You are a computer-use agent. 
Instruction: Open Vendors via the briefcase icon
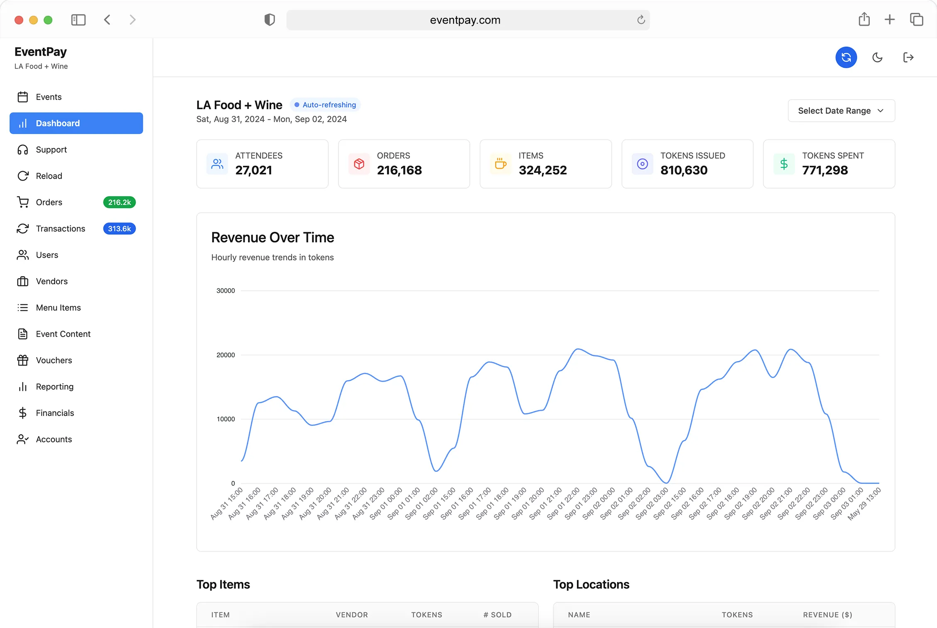23,281
